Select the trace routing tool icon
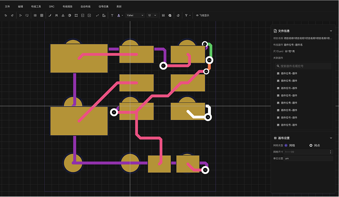The image size is (339, 197). click(50, 15)
